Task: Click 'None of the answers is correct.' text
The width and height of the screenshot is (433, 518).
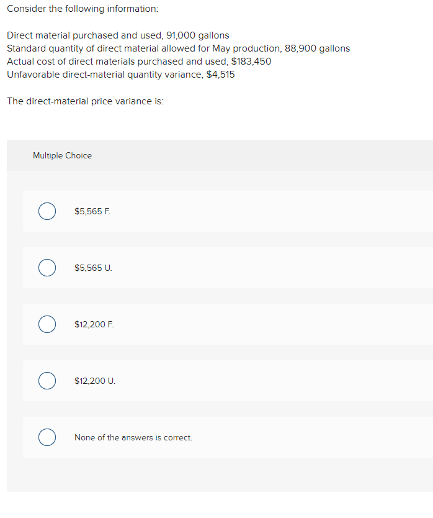Action: 133,437
